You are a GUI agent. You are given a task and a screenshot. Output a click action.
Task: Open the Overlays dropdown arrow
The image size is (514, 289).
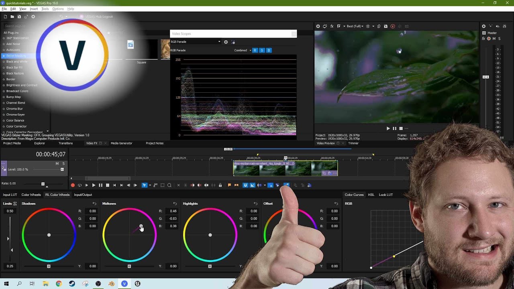373,26
